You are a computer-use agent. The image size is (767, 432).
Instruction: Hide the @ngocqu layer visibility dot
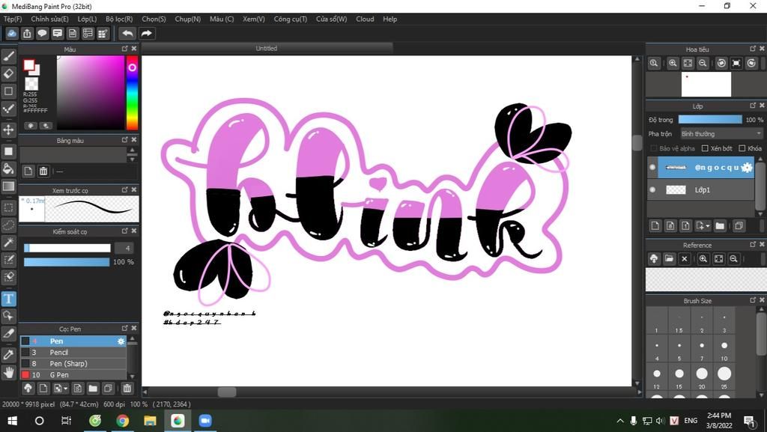652,167
